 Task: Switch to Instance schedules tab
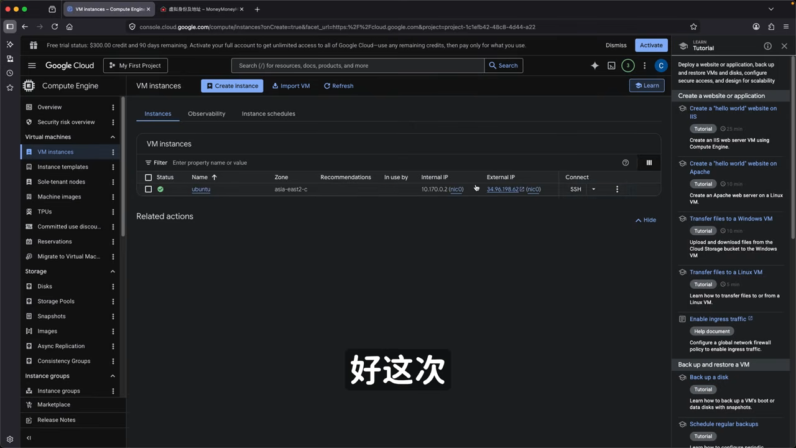point(269,114)
